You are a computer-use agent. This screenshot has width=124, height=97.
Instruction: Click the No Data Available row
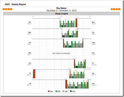click(61, 53)
